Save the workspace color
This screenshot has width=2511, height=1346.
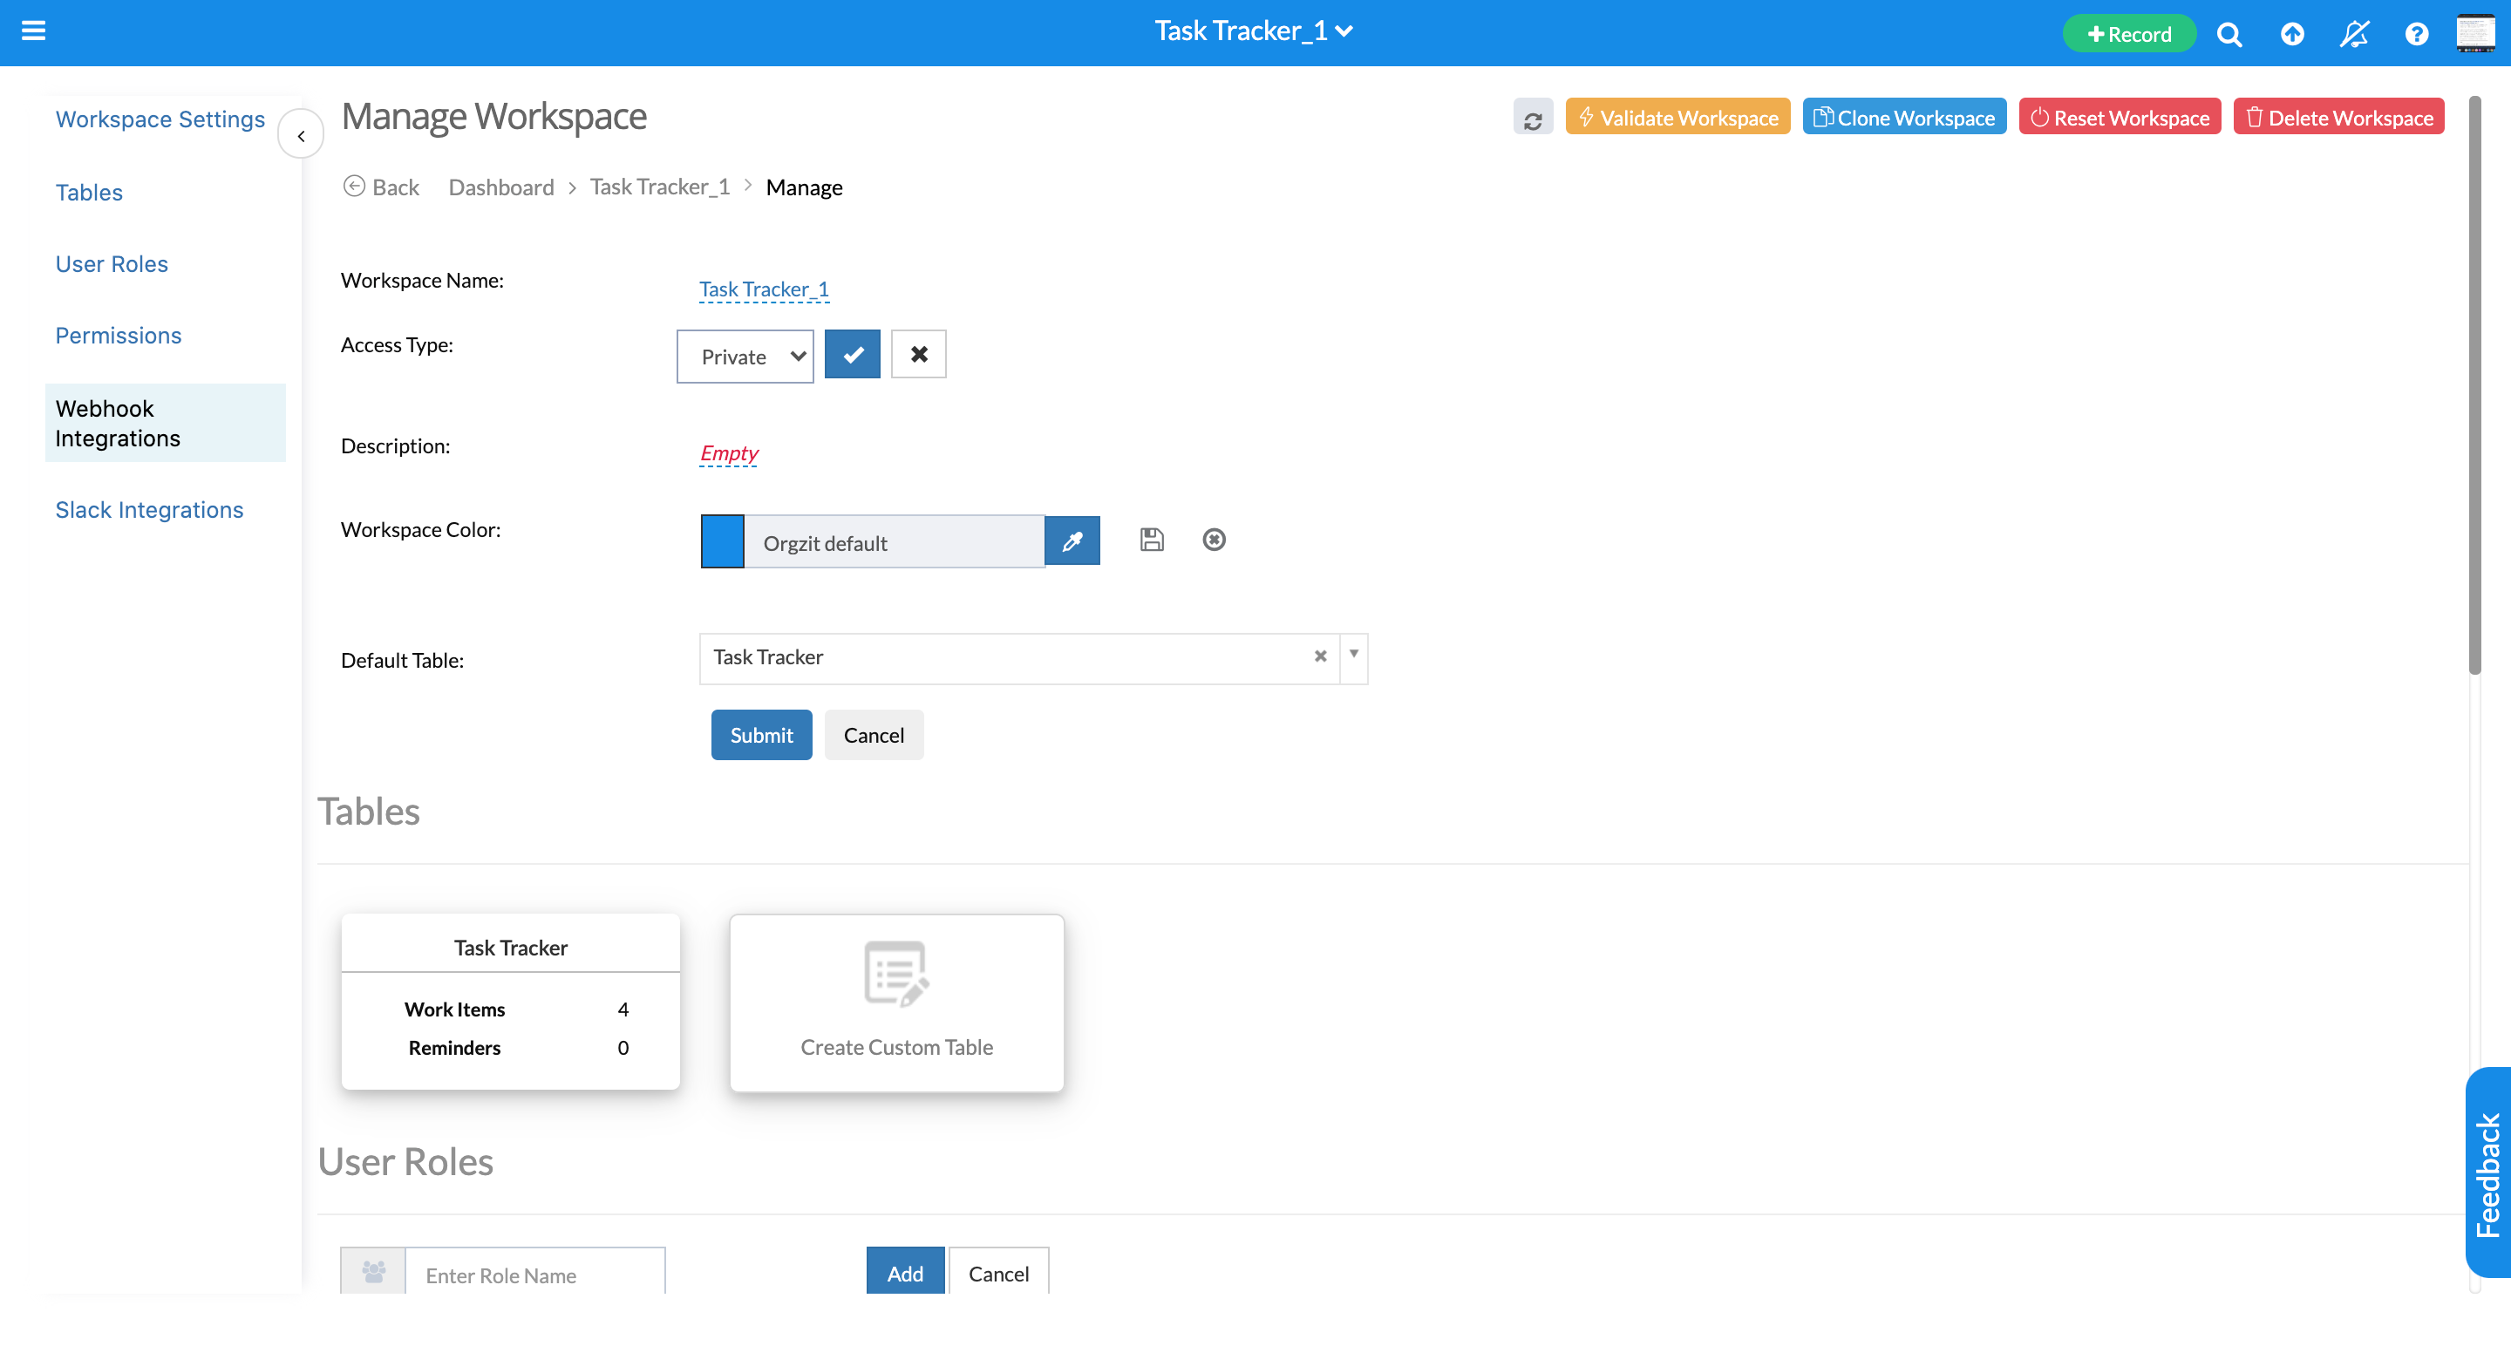pyautogui.click(x=1151, y=539)
